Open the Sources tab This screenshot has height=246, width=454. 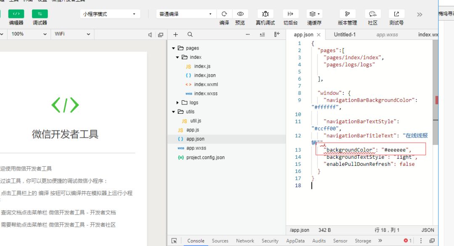tap(220, 241)
